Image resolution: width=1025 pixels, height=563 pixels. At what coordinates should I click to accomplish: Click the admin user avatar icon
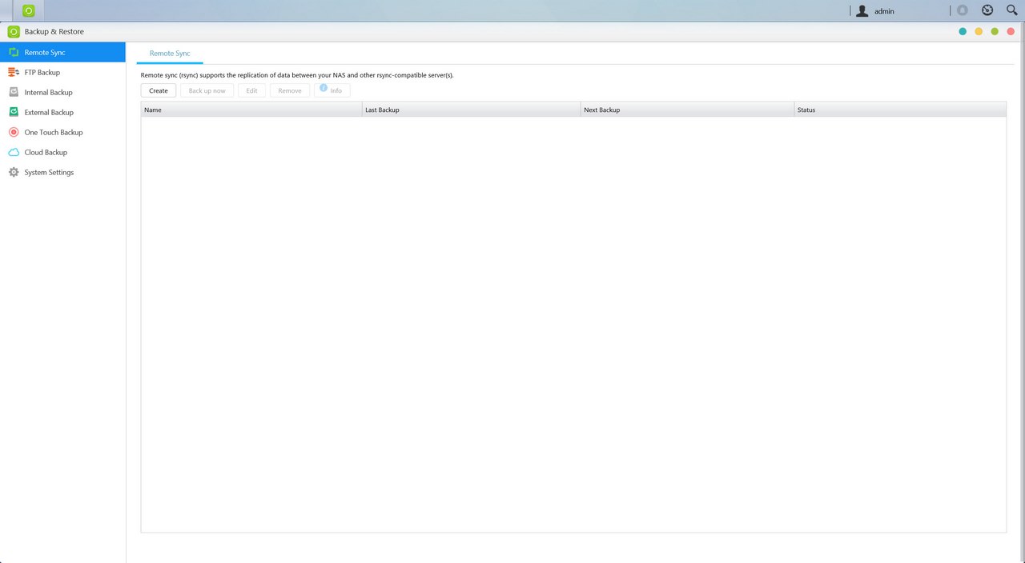862,11
